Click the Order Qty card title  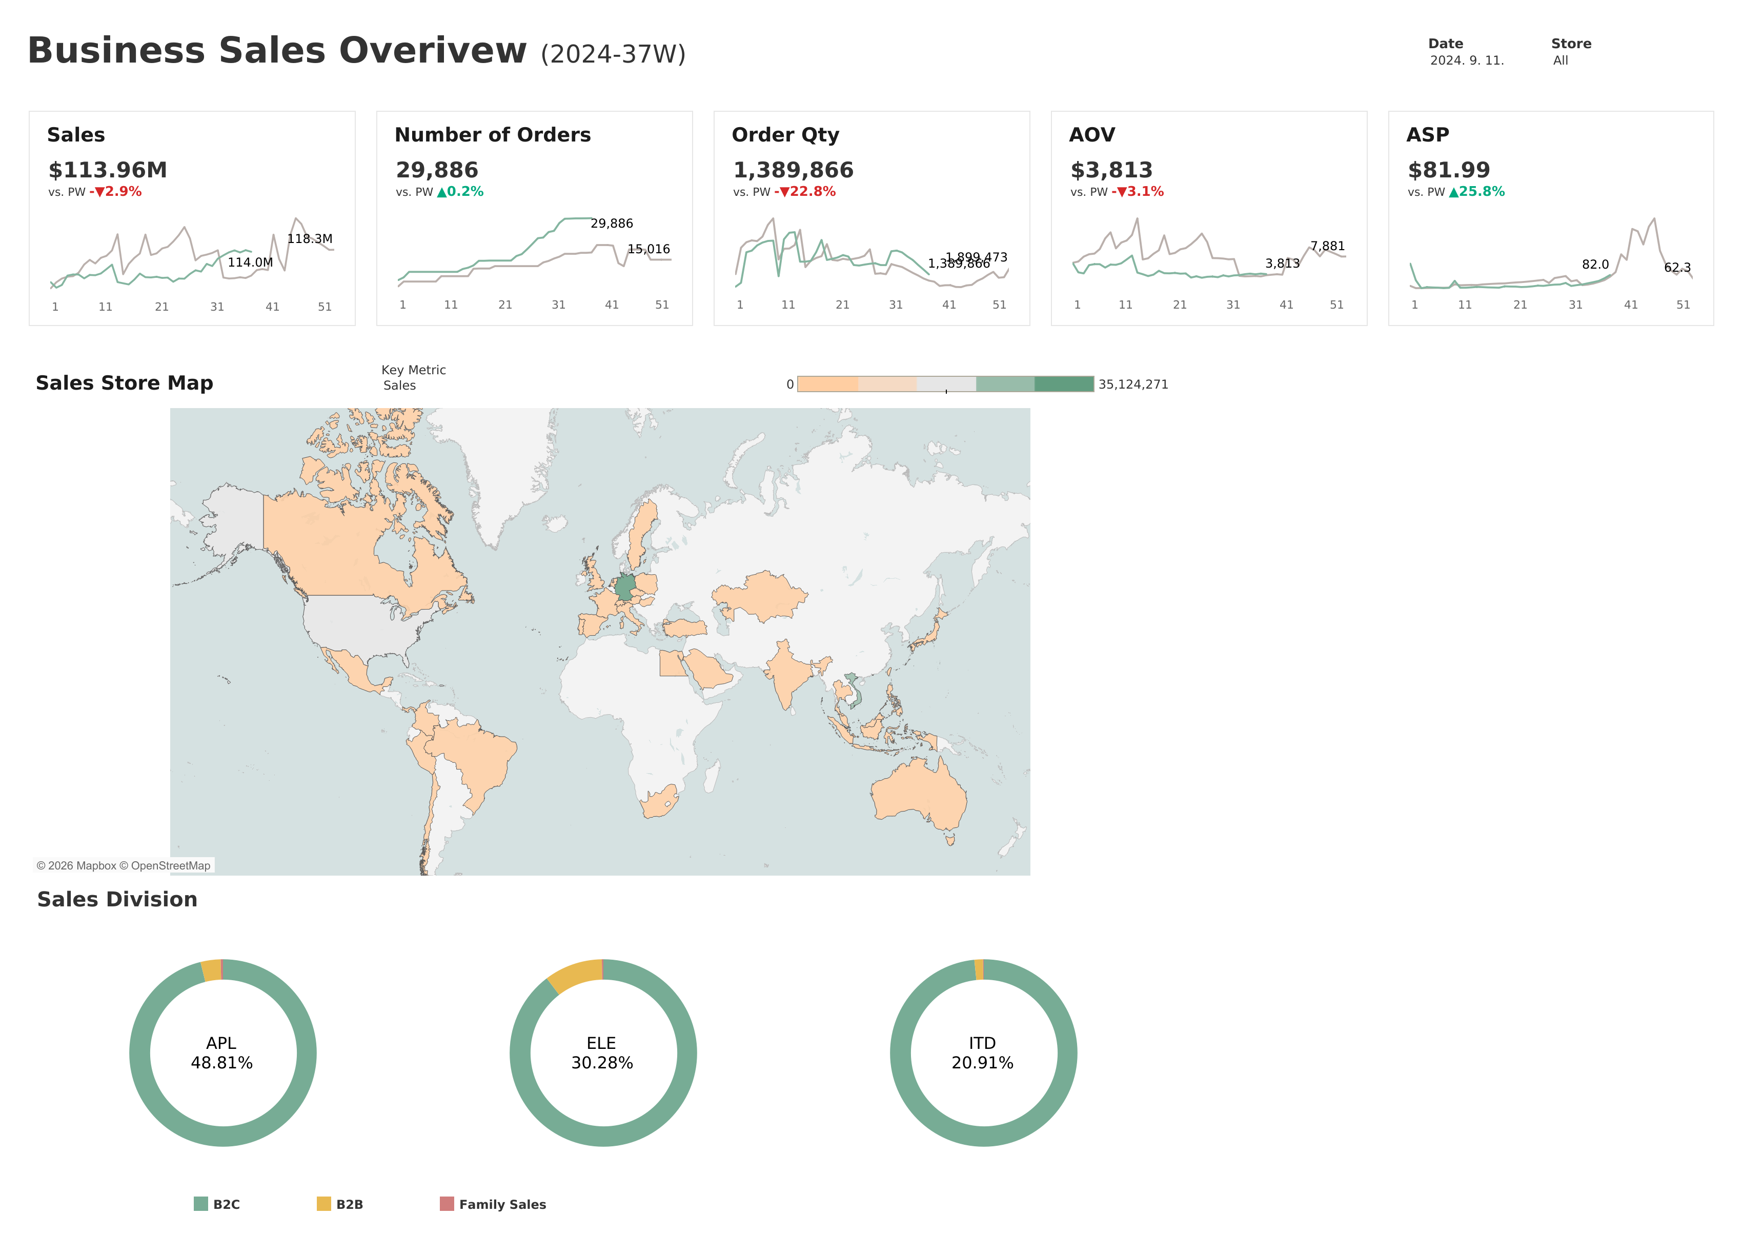tap(785, 135)
